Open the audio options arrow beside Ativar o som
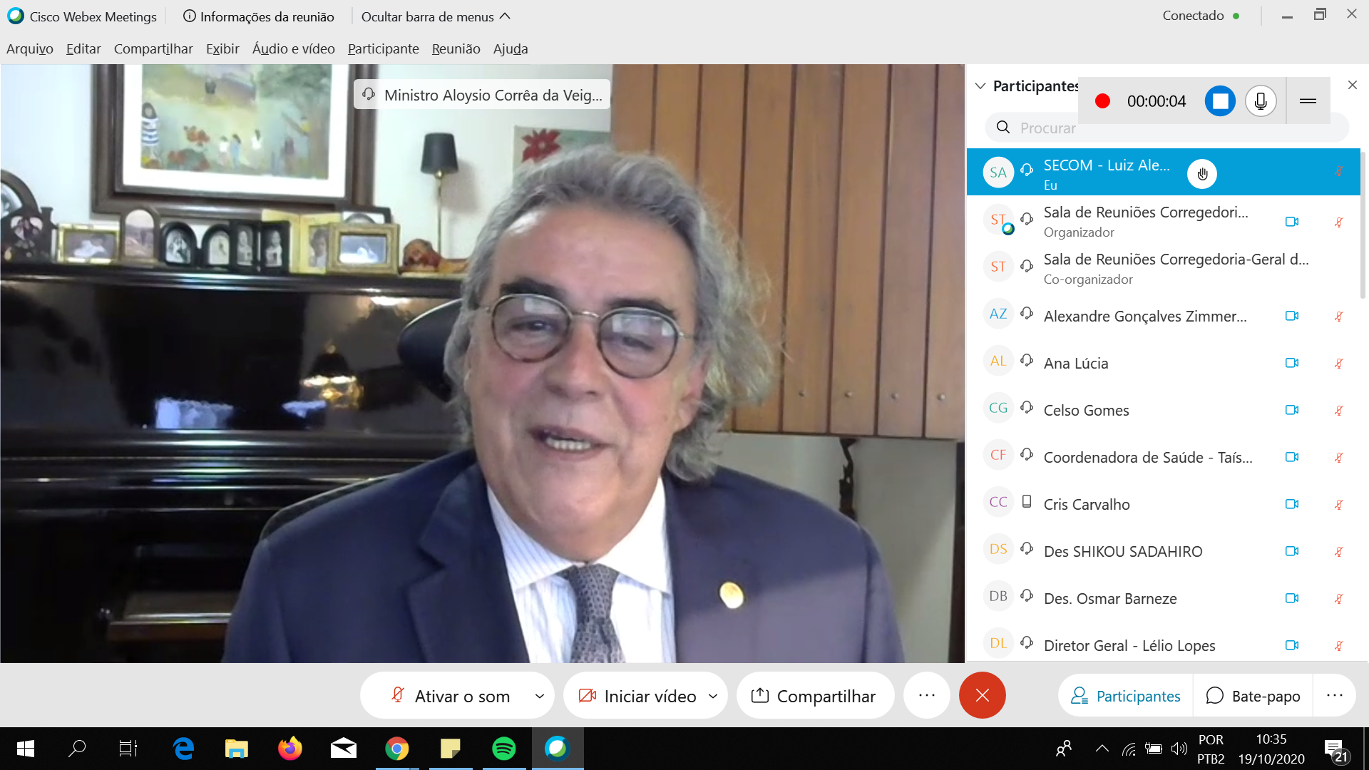This screenshot has height=770, width=1369. point(540,696)
